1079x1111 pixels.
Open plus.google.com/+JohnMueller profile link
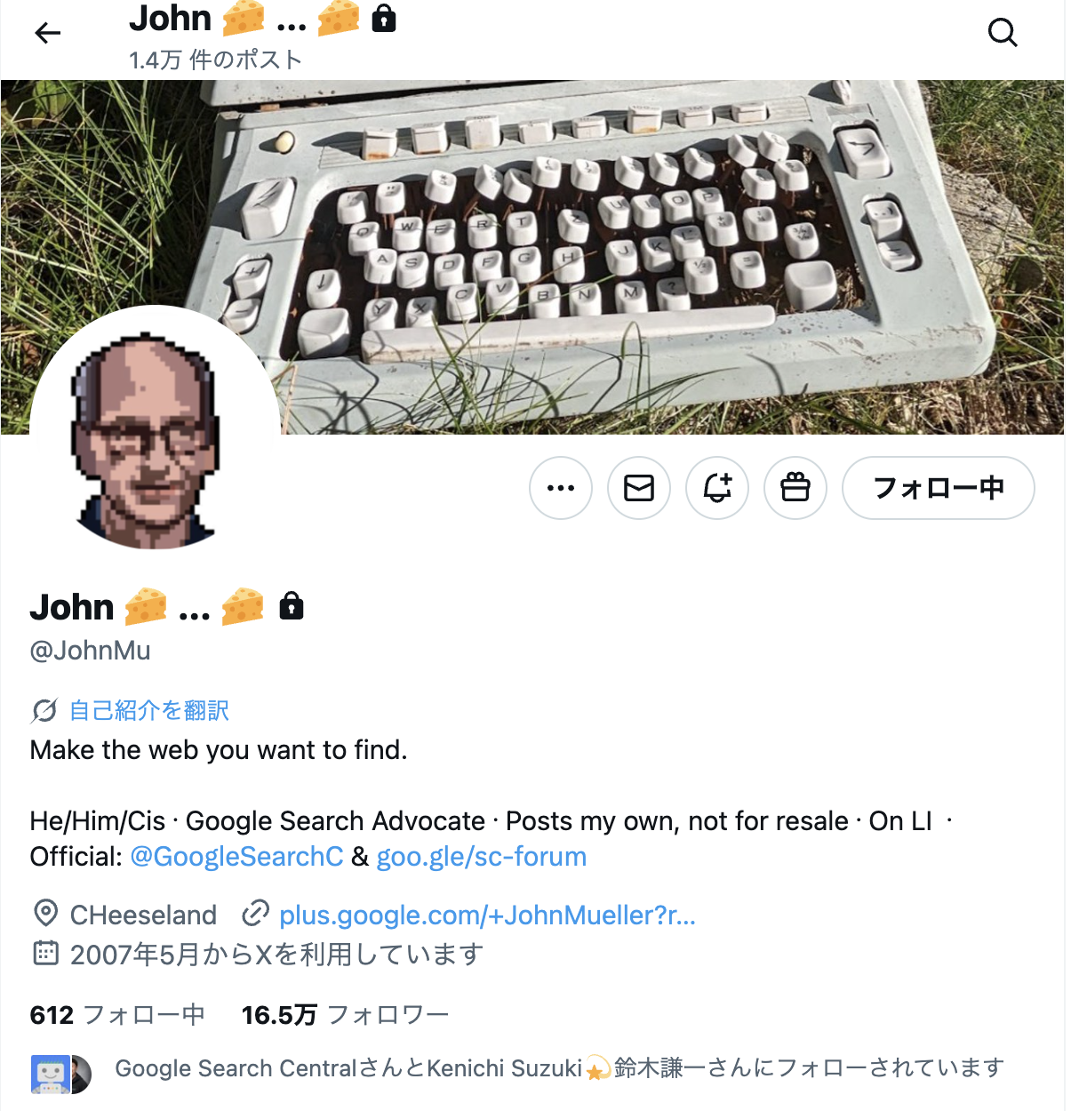tap(487, 915)
